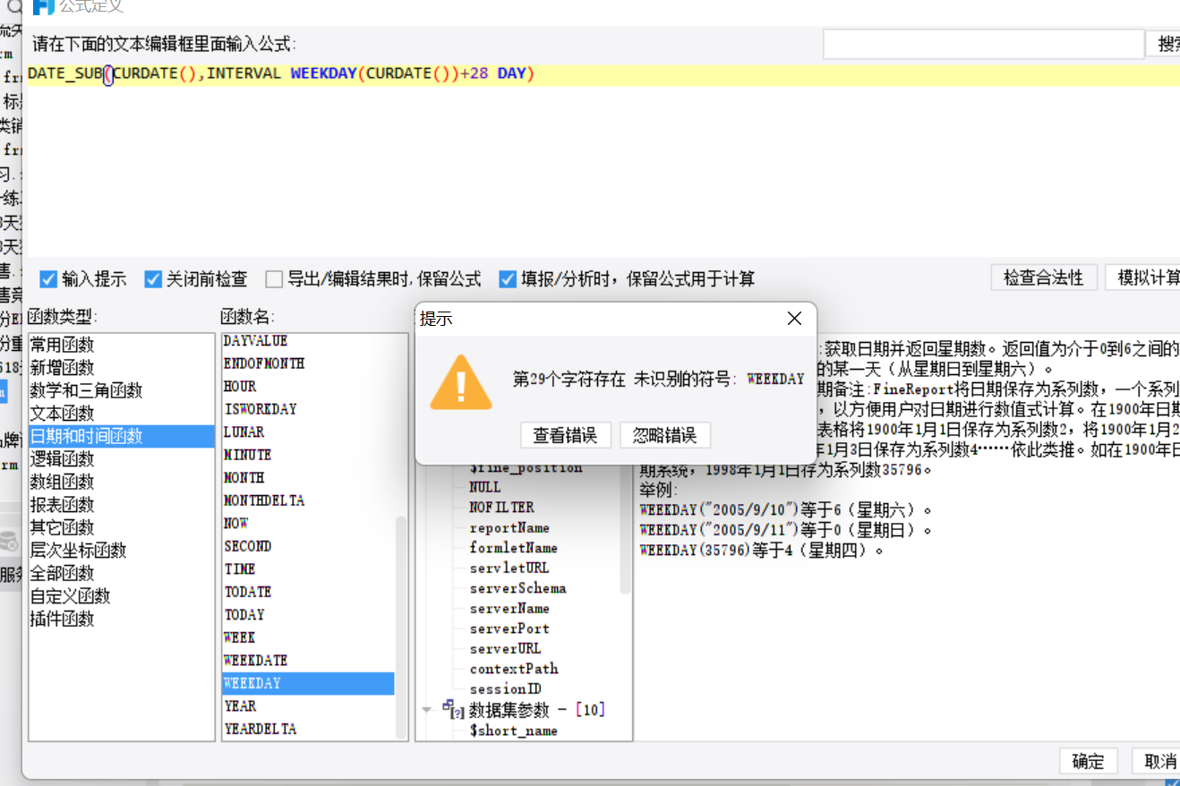Pick 数组函数 in function types

(62, 482)
